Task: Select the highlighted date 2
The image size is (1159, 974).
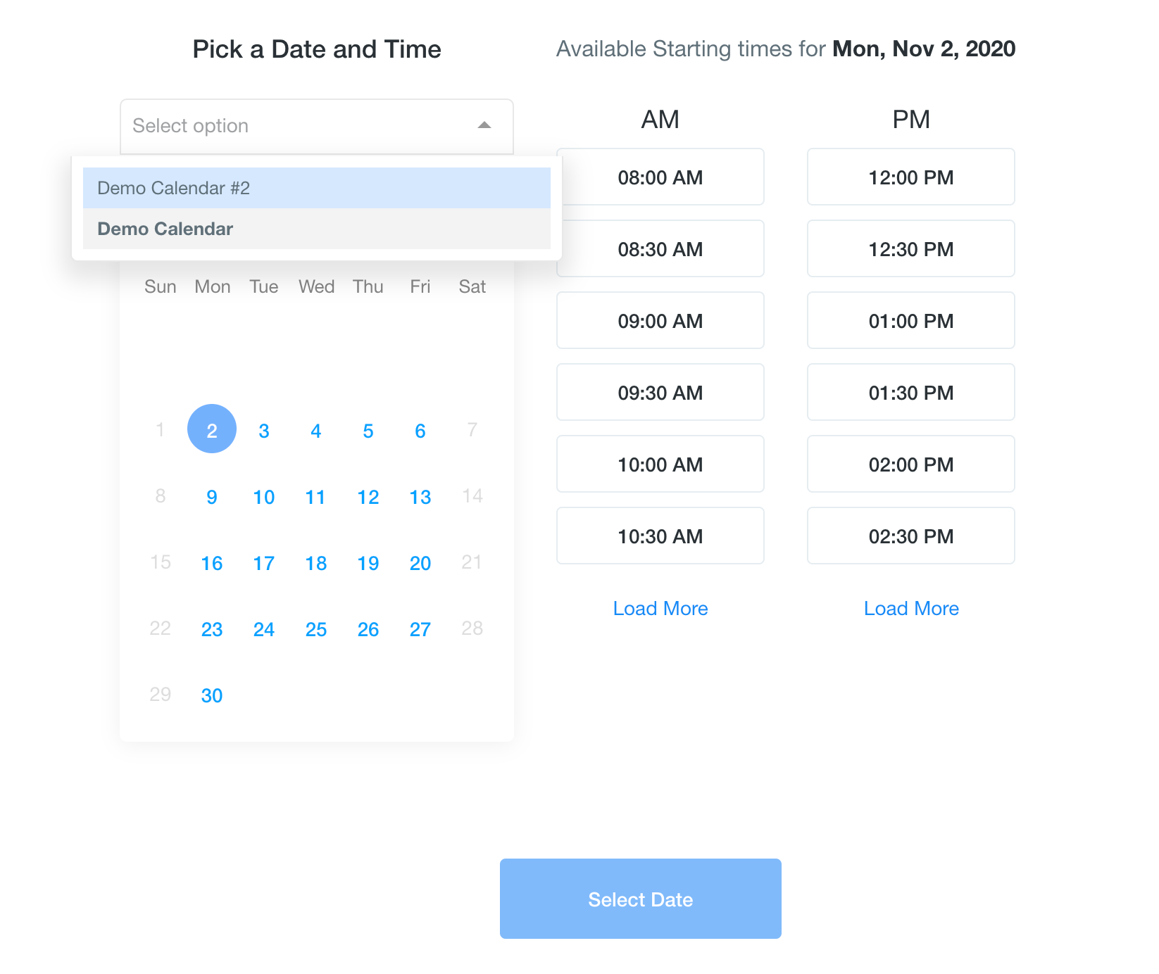Action: (x=212, y=429)
